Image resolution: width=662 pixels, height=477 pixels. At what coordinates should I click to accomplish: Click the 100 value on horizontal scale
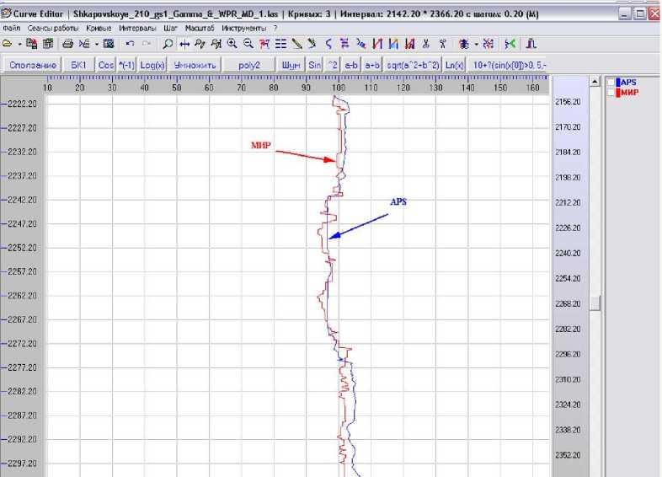(x=339, y=88)
